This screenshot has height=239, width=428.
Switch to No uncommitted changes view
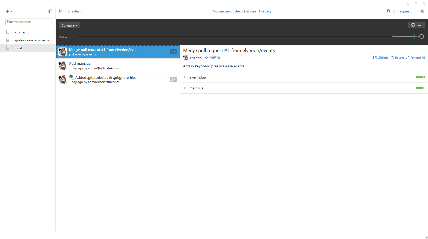pyautogui.click(x=234, y=11)
